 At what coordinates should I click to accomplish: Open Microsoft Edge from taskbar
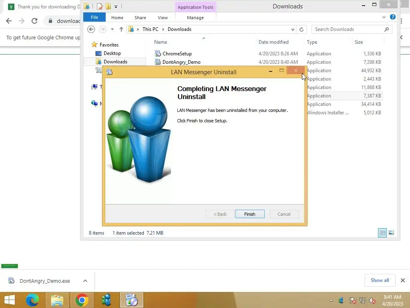coord(32,300)
